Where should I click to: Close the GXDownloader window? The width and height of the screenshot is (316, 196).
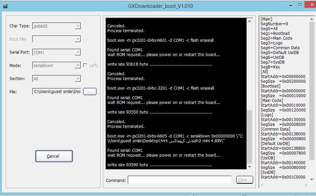311,5
